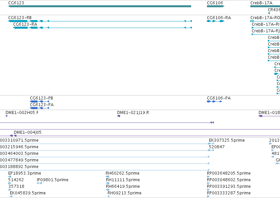Click the 514262 feature label

(x=16, y=180)
